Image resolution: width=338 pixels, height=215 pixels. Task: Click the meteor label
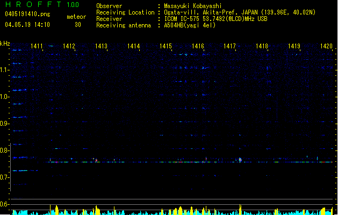pyautogui.click(x=76, y=17)
